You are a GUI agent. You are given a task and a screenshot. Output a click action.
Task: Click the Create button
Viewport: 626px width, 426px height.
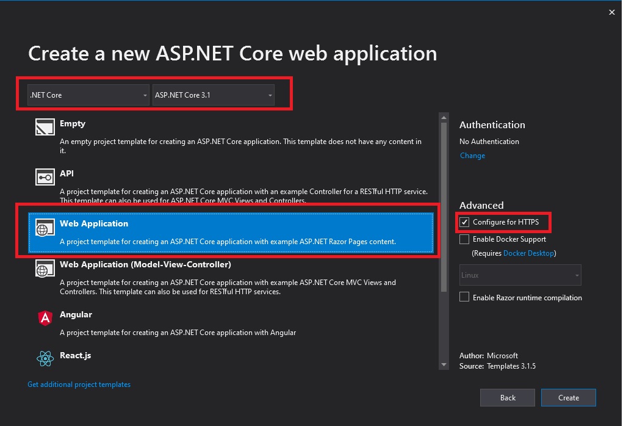point(569,398)
